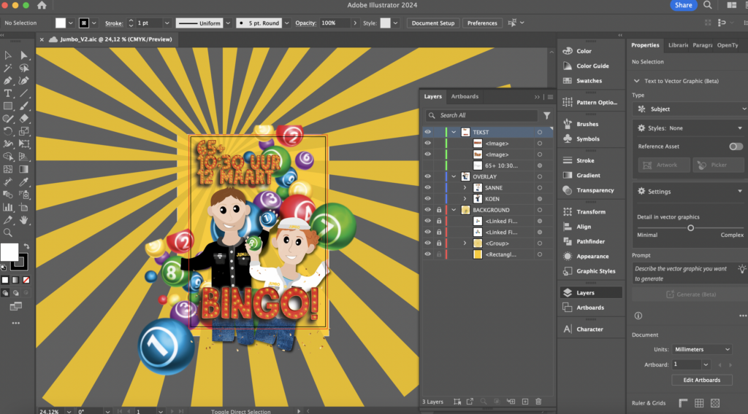Open the Type Subject dropdown
748x414 pixels.
pos(690,109)
